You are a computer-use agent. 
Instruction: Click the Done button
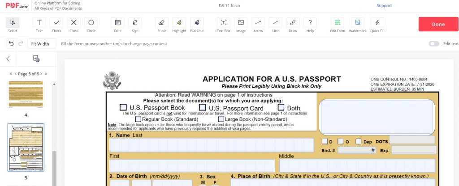(x=438, y=24)
